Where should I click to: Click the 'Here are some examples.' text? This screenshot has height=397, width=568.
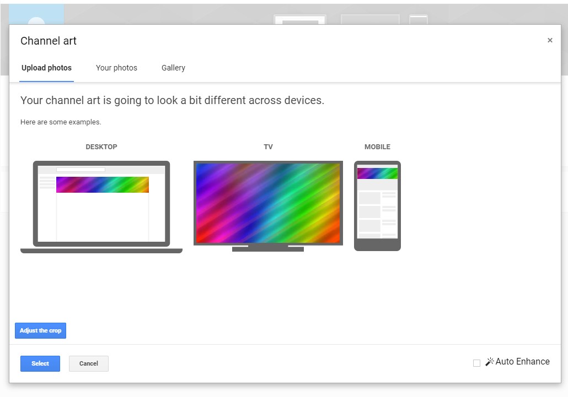click(61, 122)
